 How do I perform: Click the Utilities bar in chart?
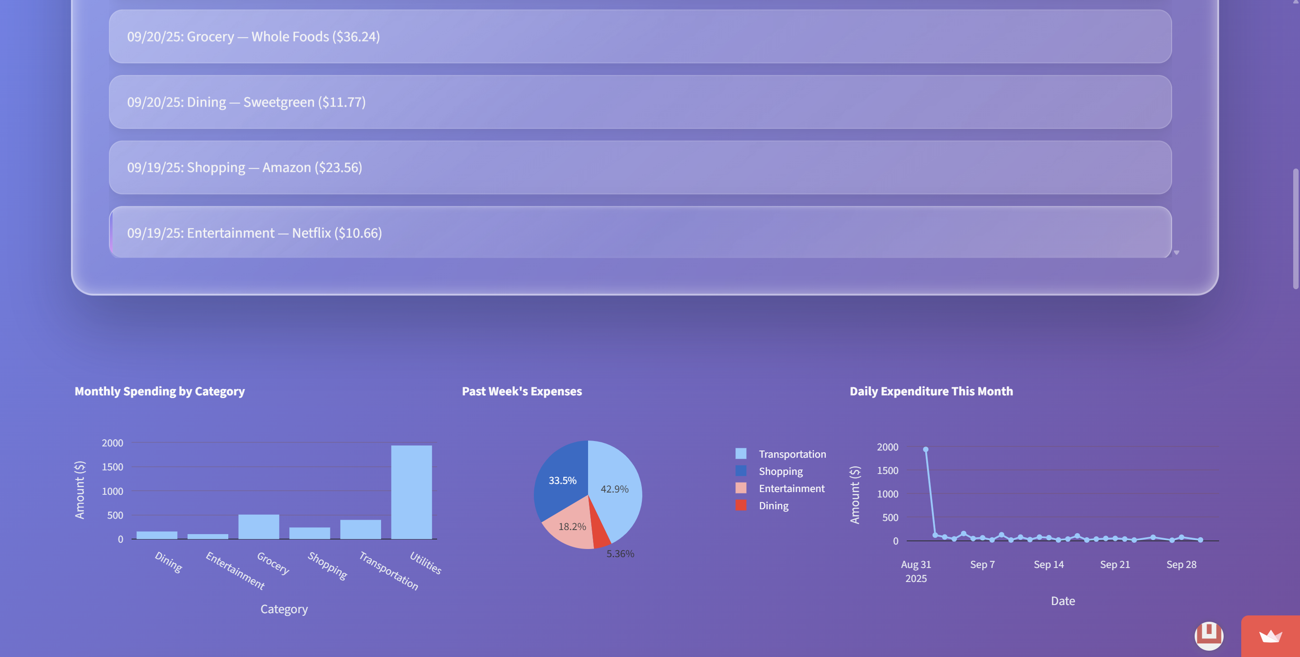(x=411, y=492)
